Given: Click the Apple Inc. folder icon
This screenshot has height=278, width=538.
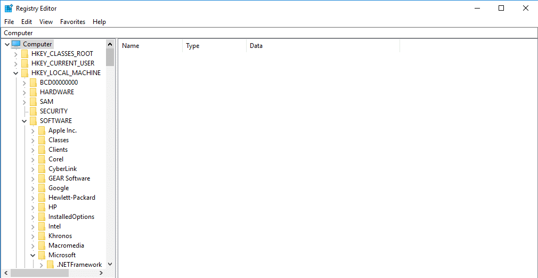Looking at the screenshot, I should coord(42,131).
